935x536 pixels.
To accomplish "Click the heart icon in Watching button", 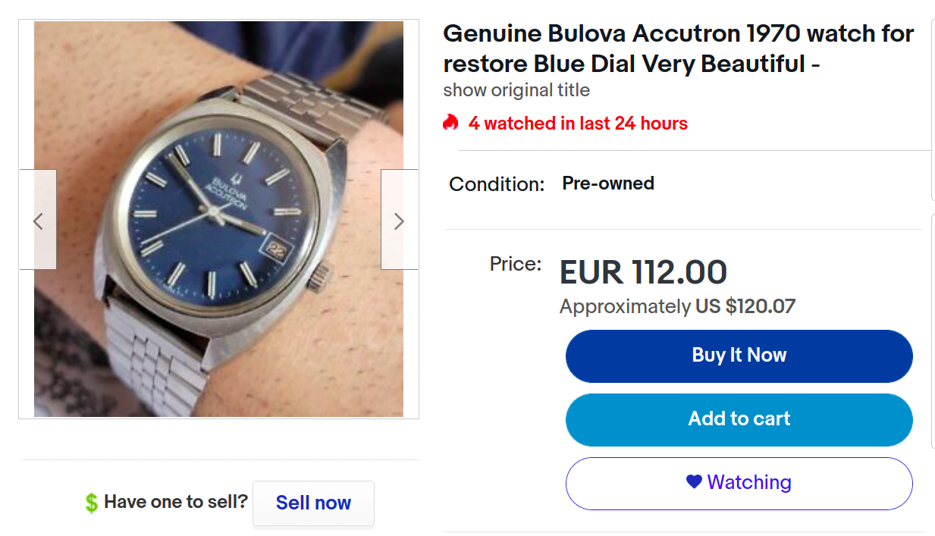I will [x=694, y=481].
